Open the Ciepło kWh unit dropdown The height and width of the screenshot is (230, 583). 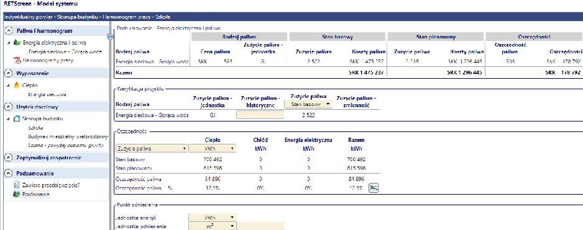click(x=213, y=148)
